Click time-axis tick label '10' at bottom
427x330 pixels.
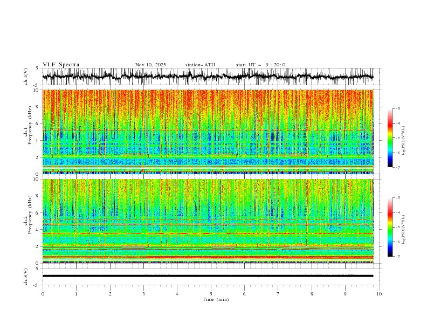click(x=379, y=294)
